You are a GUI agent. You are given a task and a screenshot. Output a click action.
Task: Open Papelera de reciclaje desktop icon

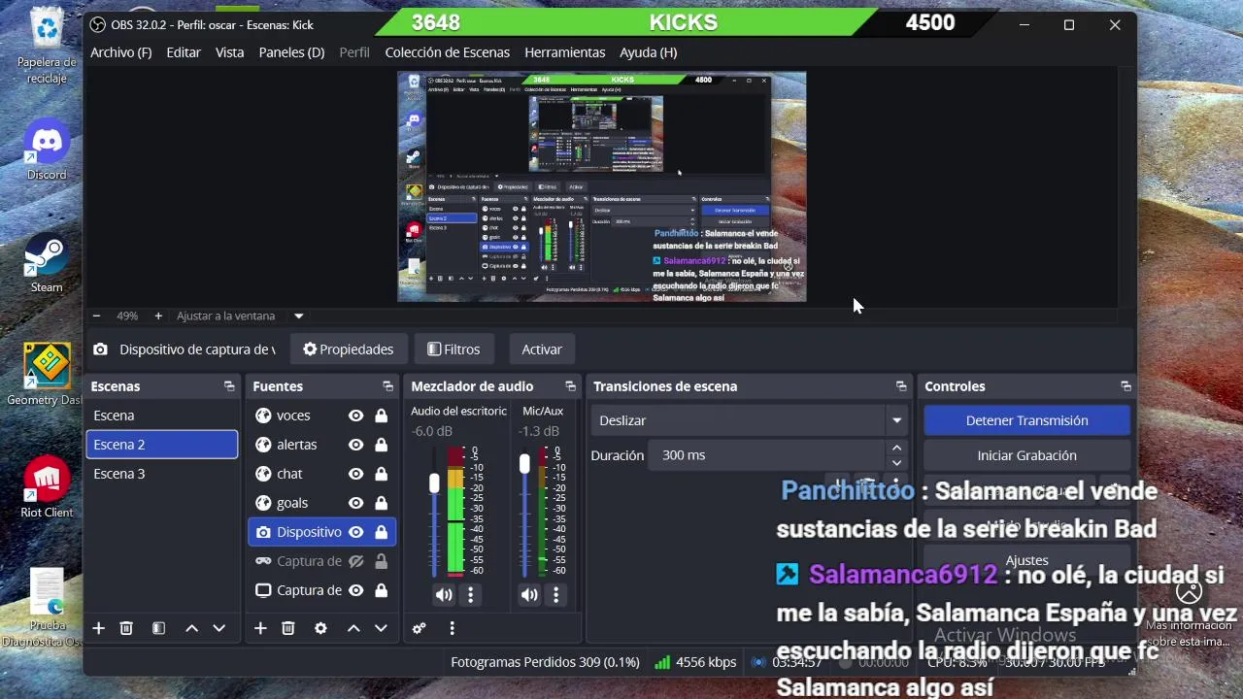point(47,46)
